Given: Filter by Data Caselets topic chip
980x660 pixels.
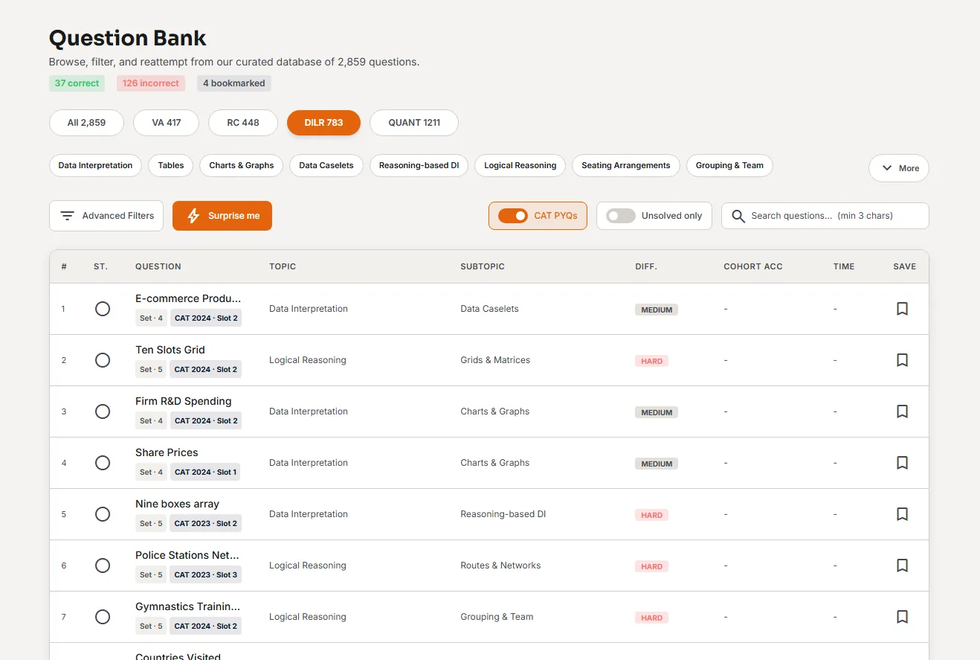Looking at the screenshot, I should point(326,165).
